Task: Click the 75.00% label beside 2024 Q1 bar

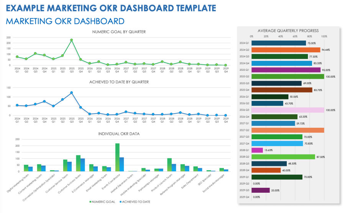Action: click(x=312, y=44)
